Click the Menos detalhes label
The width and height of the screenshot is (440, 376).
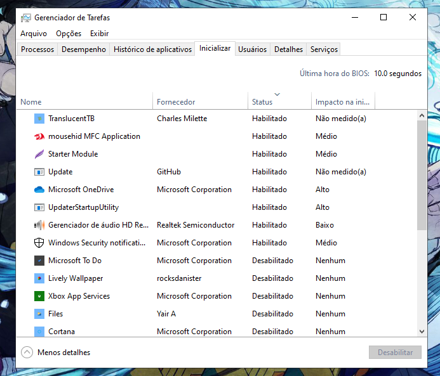tap(64, 353)
